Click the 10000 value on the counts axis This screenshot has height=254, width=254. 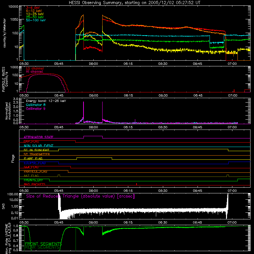click(13, 7)
